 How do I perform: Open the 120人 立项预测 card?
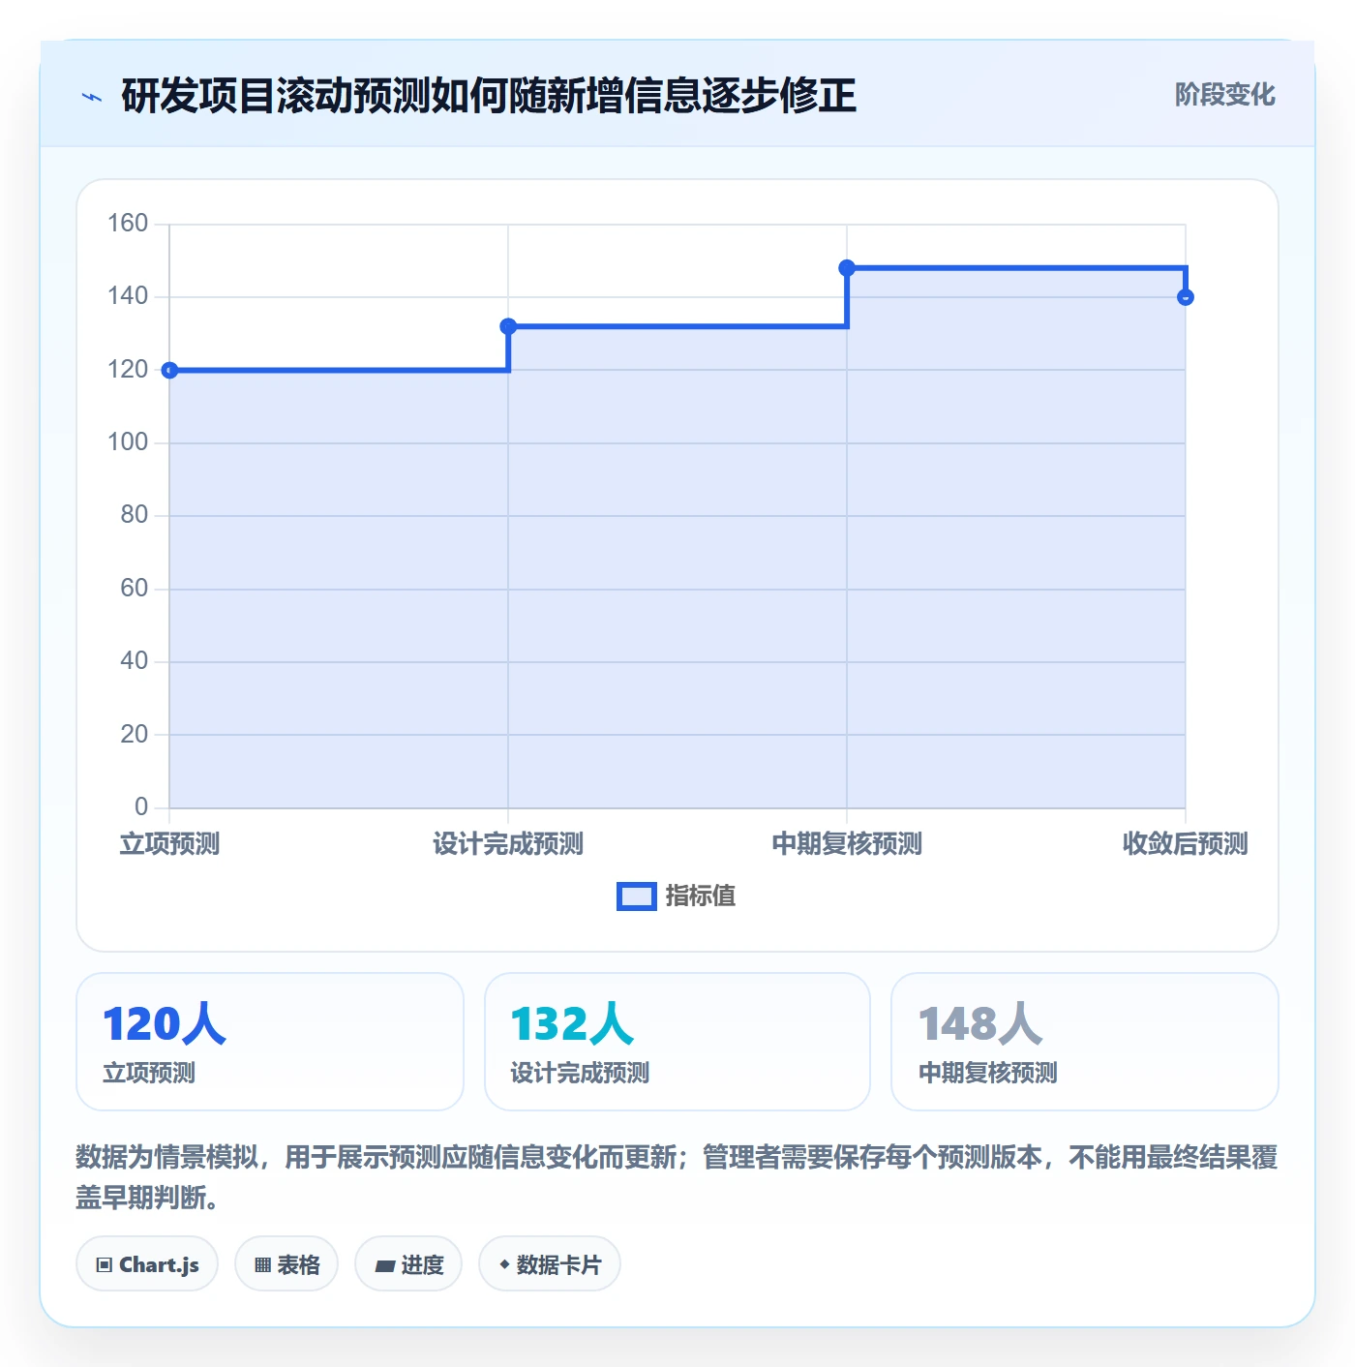[x=270, y=1042]
